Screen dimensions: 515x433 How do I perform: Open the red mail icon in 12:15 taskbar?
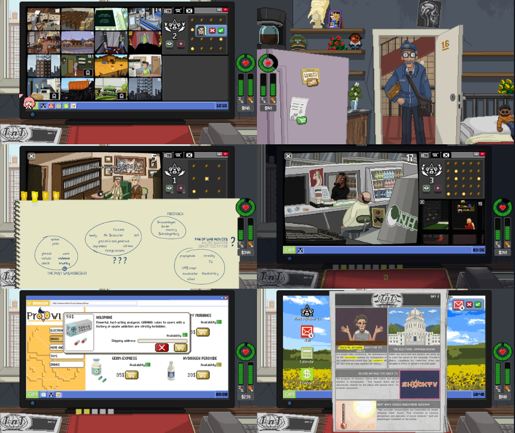51,106
